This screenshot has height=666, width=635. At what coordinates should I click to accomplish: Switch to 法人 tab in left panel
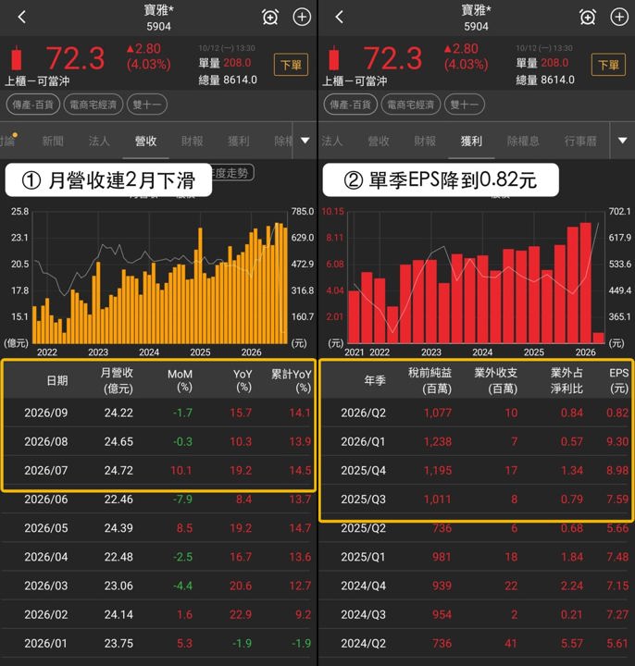(x=99, y=141)
